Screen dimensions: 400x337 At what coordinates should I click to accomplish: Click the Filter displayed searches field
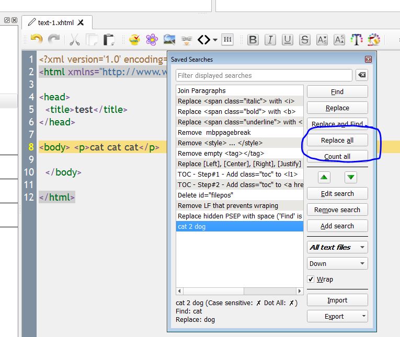coord(264,75)
